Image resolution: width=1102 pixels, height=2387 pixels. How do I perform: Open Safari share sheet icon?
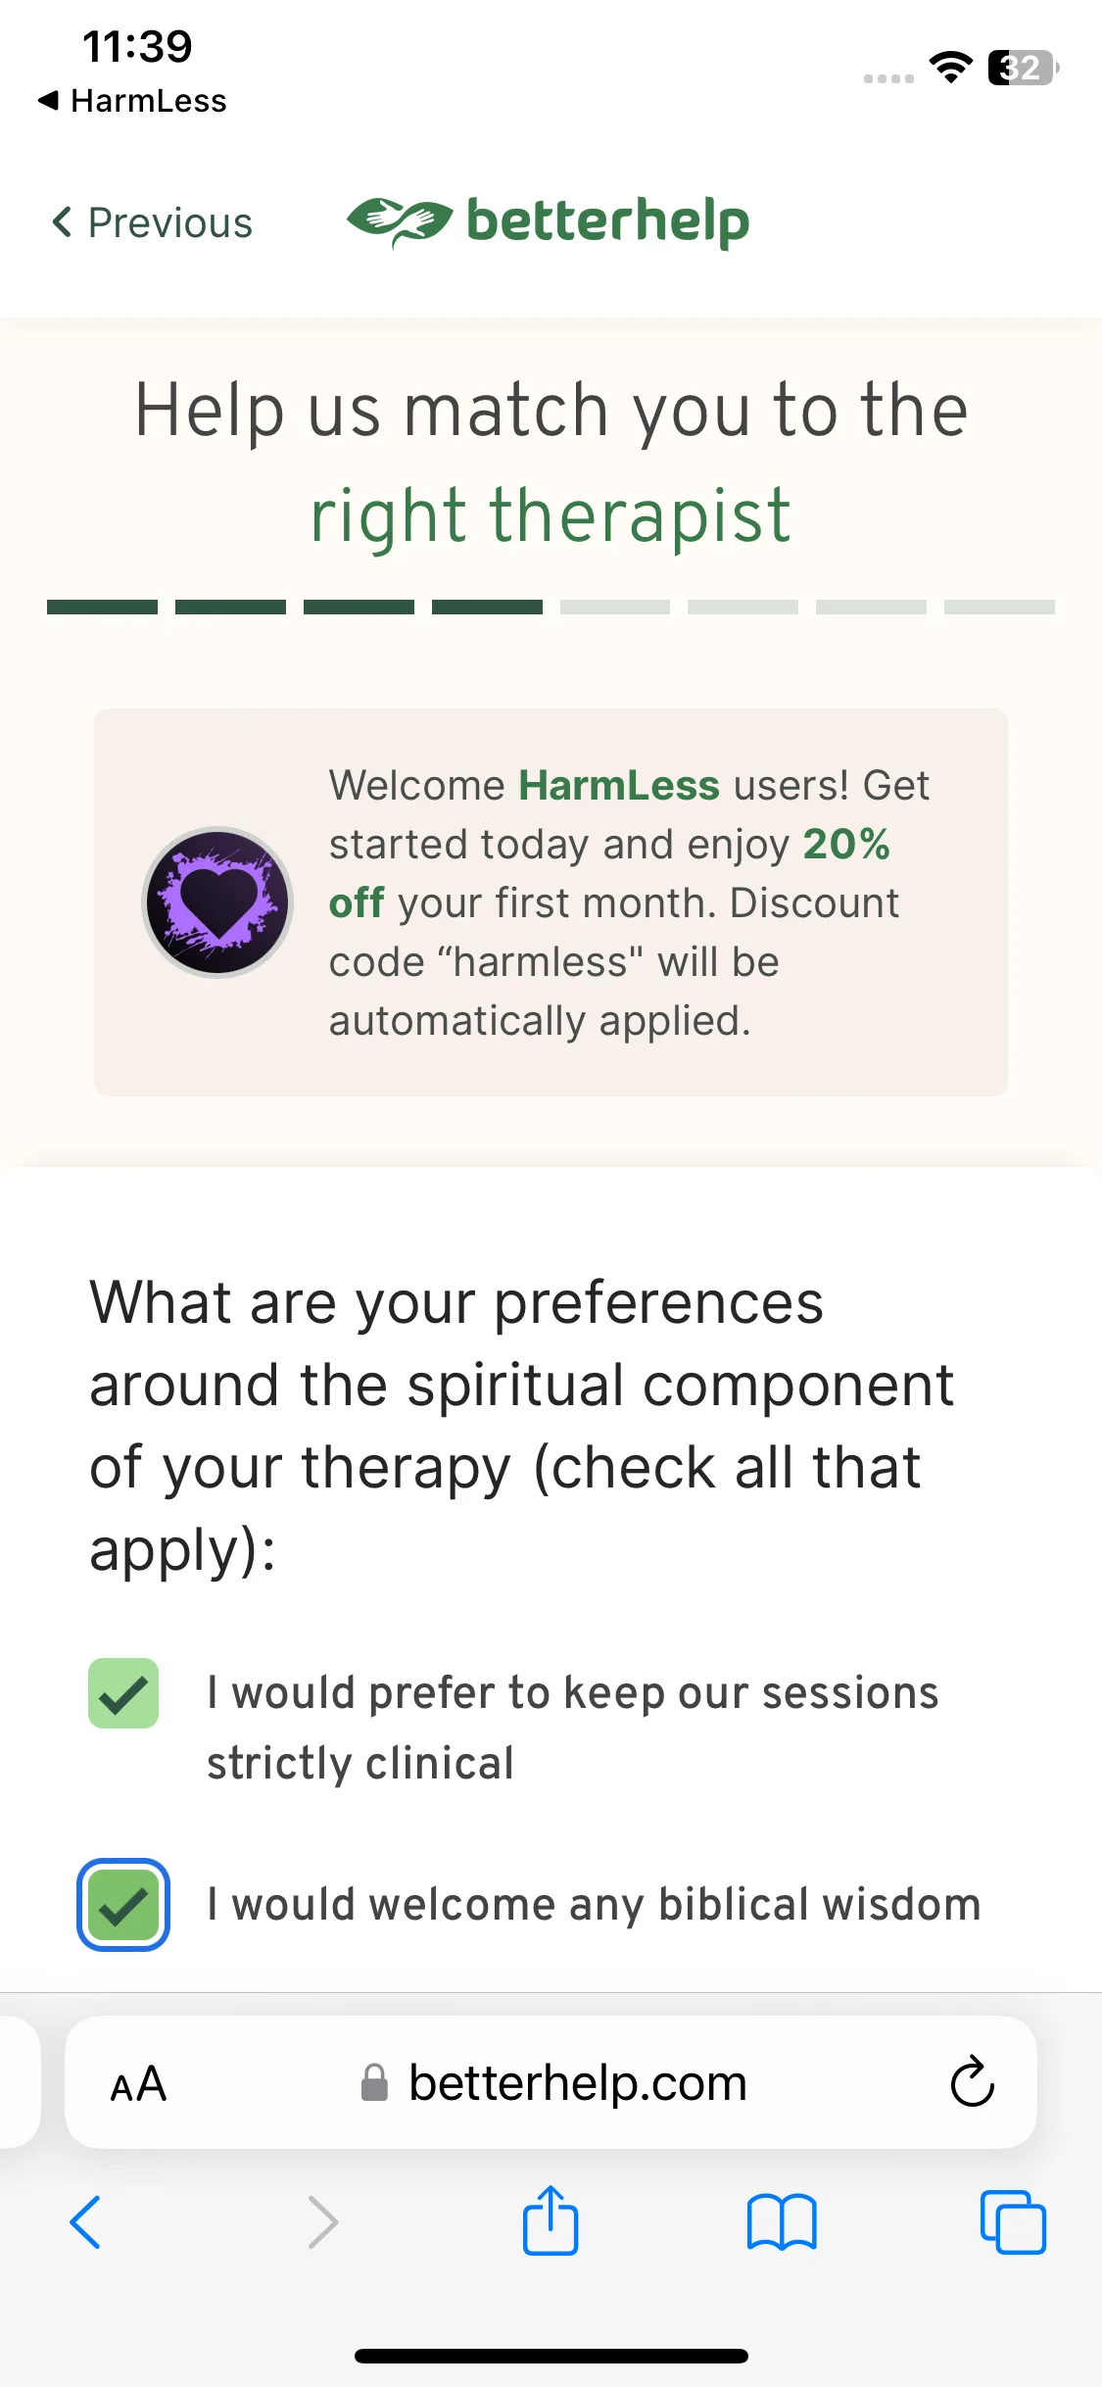click(x=550, y=2220)
